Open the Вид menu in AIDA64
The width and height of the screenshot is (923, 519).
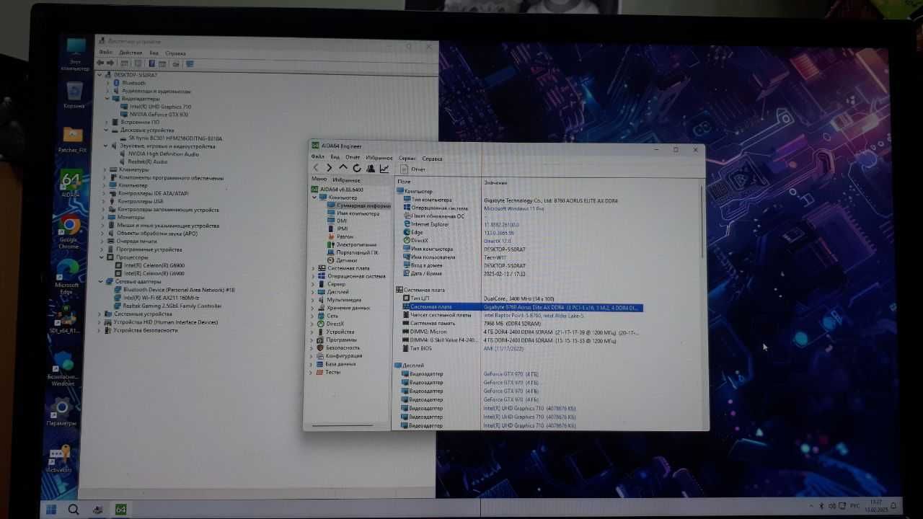[x=335, y=157]
